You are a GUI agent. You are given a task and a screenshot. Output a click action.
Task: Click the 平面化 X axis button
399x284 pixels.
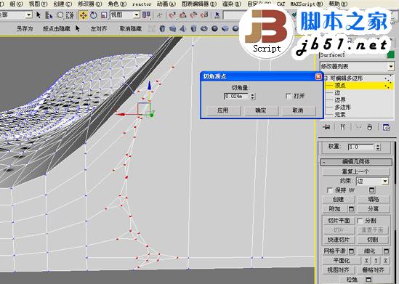[366, 261]
